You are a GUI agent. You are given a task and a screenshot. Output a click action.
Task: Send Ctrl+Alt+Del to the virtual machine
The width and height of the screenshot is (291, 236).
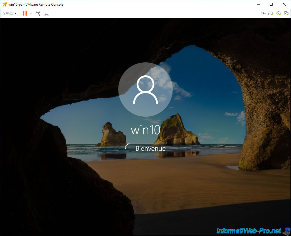coord(38,13)
